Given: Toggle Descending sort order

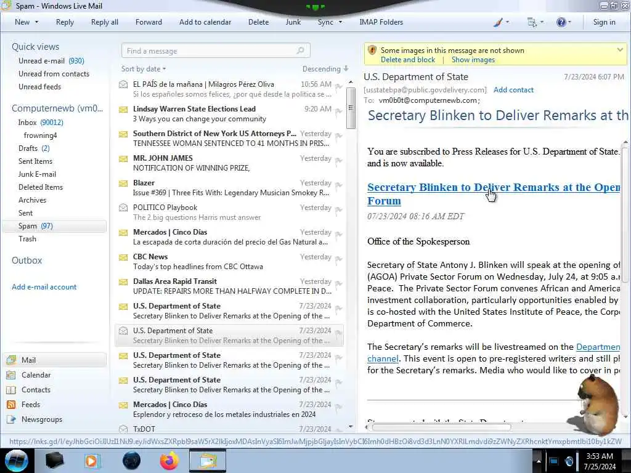Looking at the screenshot, I should (325, 69).
